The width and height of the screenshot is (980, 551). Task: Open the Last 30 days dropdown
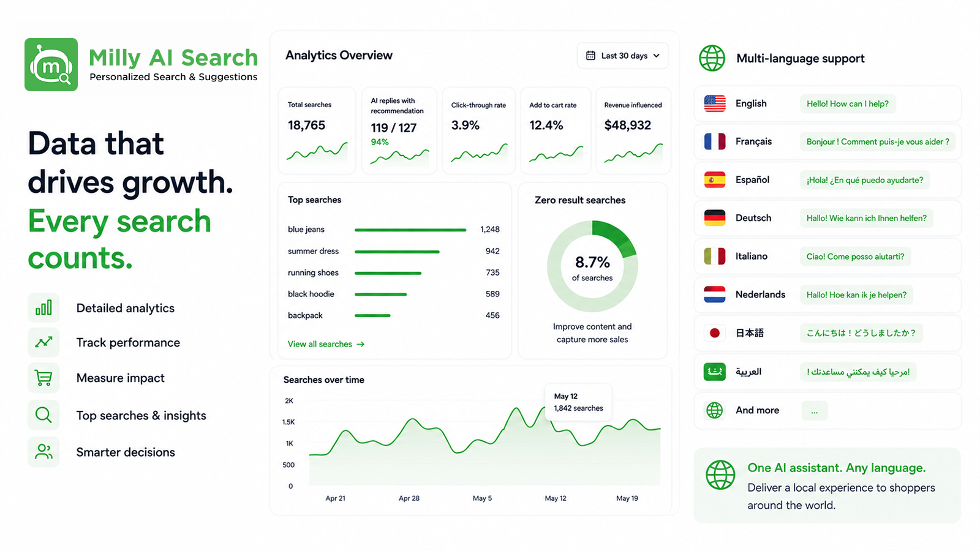622,56
